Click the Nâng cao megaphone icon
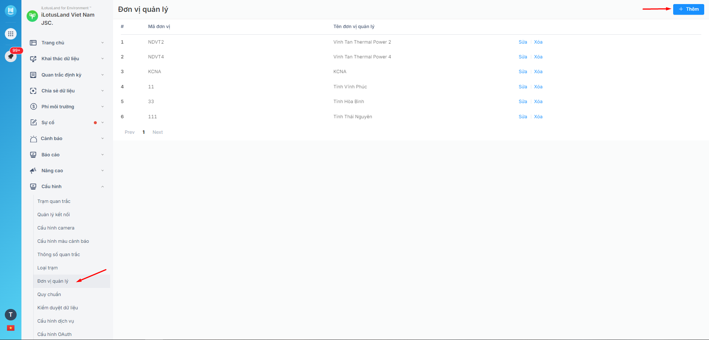This screenshot has width=709, height=340. [33, 170]
